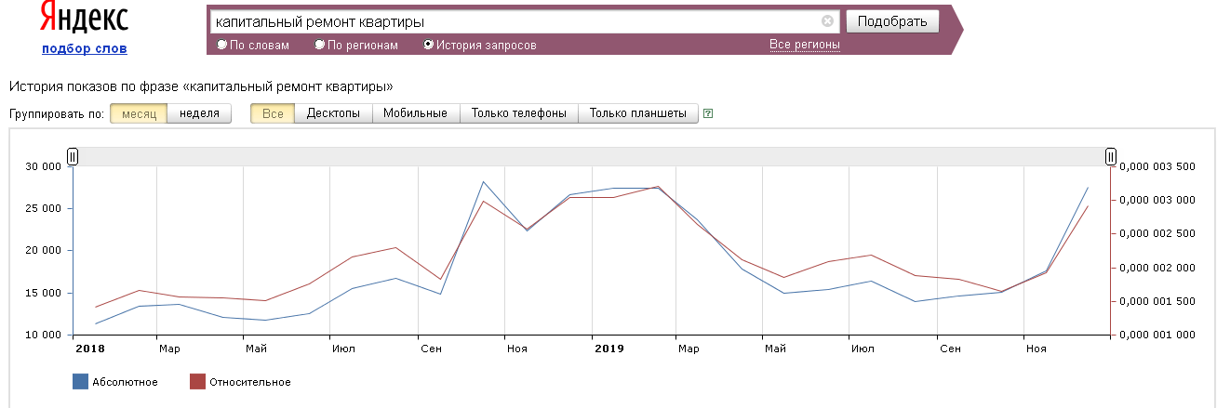Switch to «Только телефоны» filter
The height and width of the screenshot is (408, 1217).
coord(518,113)
